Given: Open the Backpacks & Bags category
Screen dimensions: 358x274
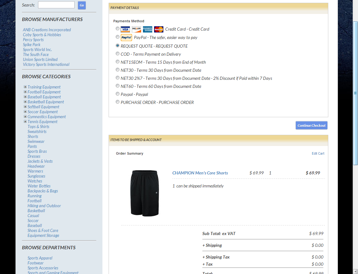Looking at the screenshot, I should tap(43, 191).
